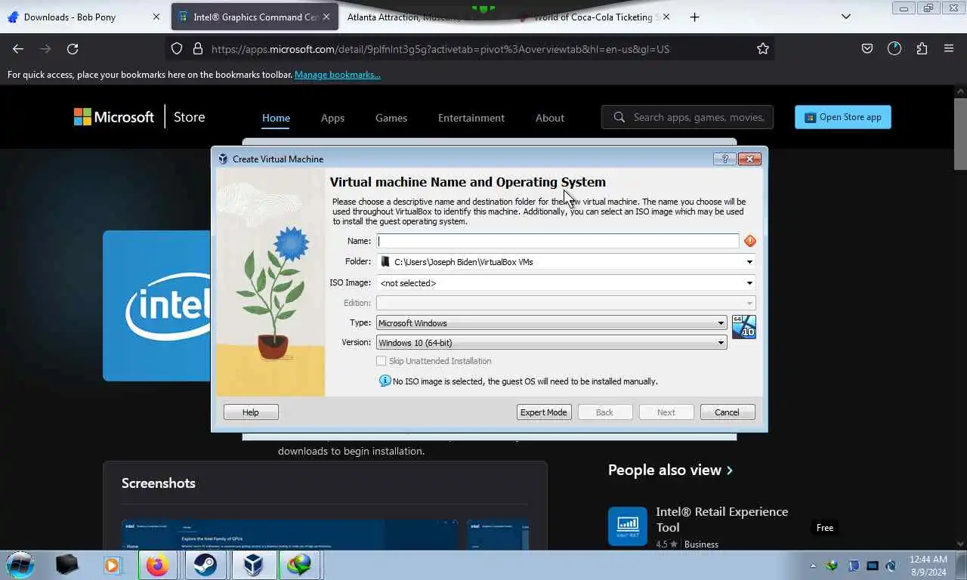Open the Firefox hamburger application menu

point(949,48)
